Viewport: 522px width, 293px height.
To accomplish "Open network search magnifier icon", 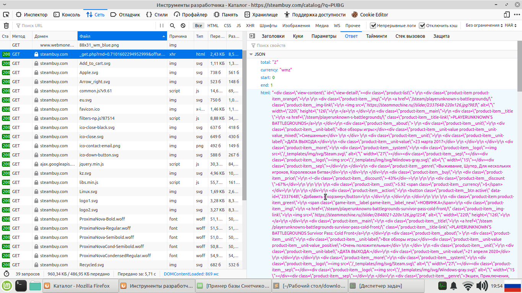I will pos(172,26).
